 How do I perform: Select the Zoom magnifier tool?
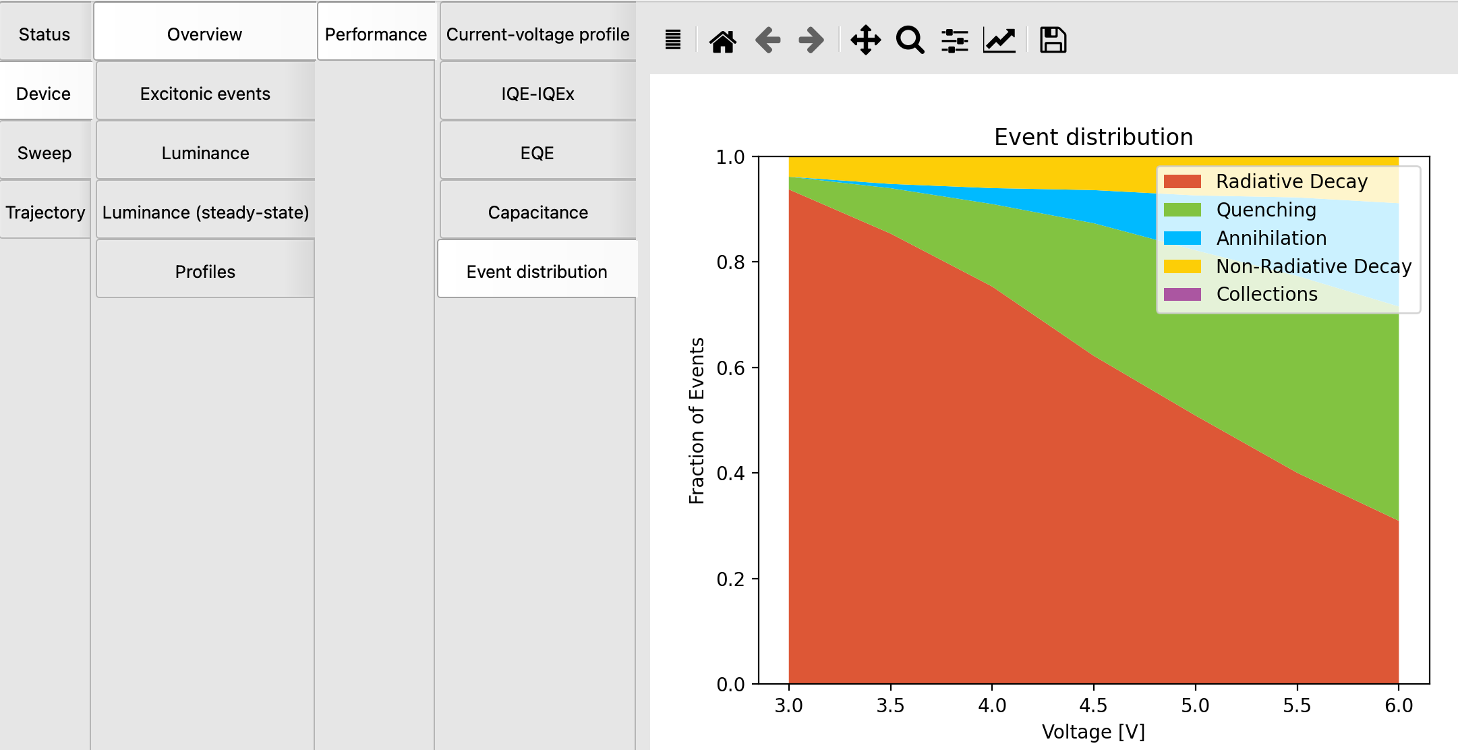click(x=910, y=40)
